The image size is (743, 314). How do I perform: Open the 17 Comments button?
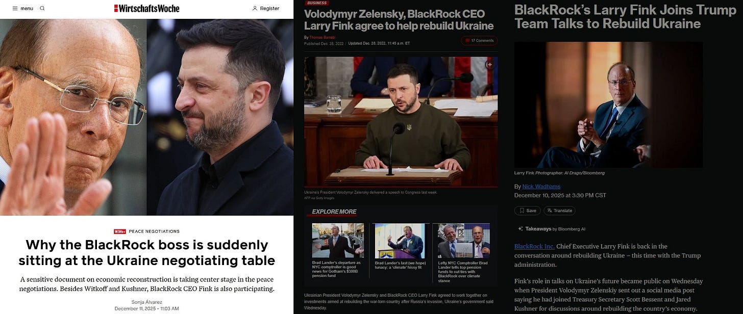click(479, 40)
